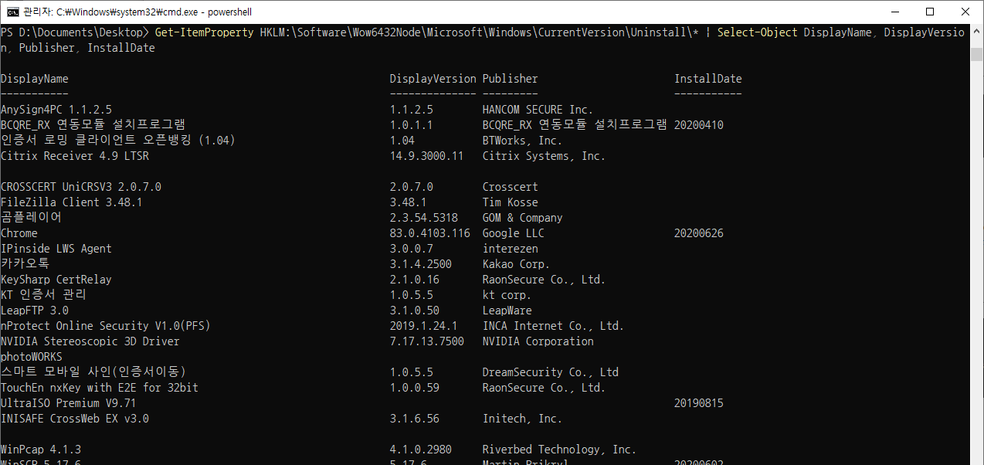This screenshot has height=465, width=984.
Task: Click the KeySharp CertRelay entry
Action: pyautogui.click(x=56, y=280)
